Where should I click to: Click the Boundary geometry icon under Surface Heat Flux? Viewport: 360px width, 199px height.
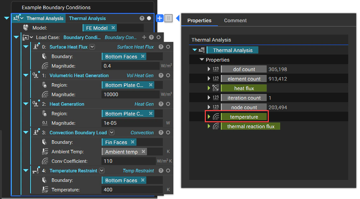click(x=45, y=56)
